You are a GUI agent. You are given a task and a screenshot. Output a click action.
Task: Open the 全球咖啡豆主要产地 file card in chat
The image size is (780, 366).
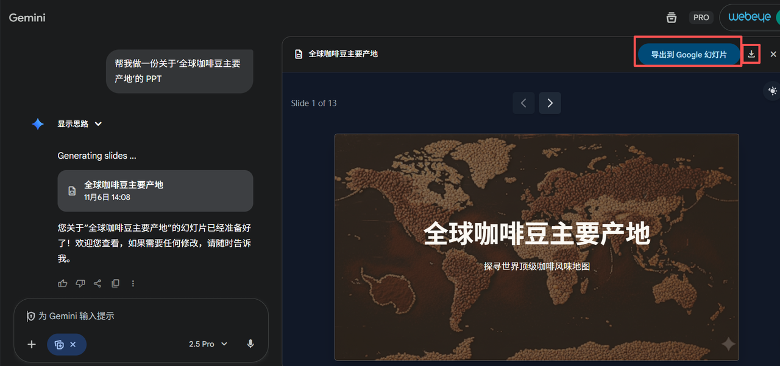coord(155,190)
